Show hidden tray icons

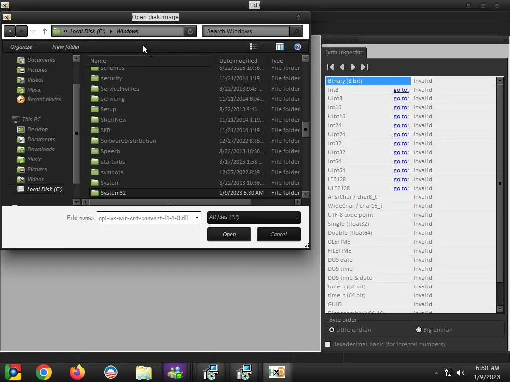coord(436,373)
